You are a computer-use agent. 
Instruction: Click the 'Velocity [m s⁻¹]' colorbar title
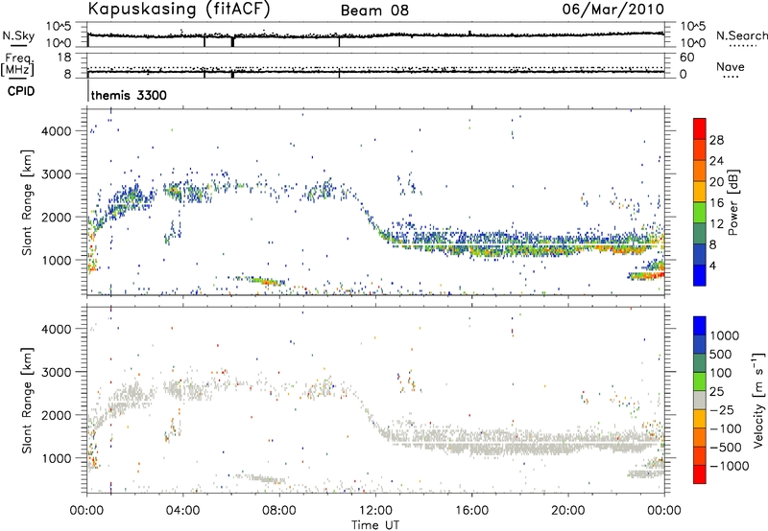758,400
